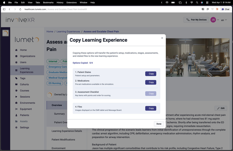Open the History menu

tap(60, 3)
